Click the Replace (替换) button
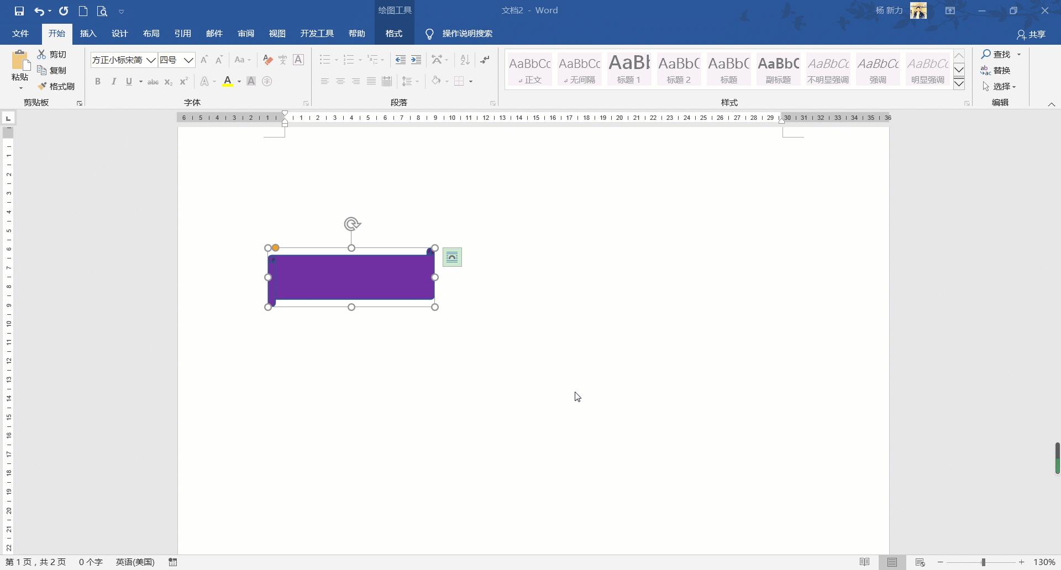Screen dimensions: 1061x570 [996, 71]
